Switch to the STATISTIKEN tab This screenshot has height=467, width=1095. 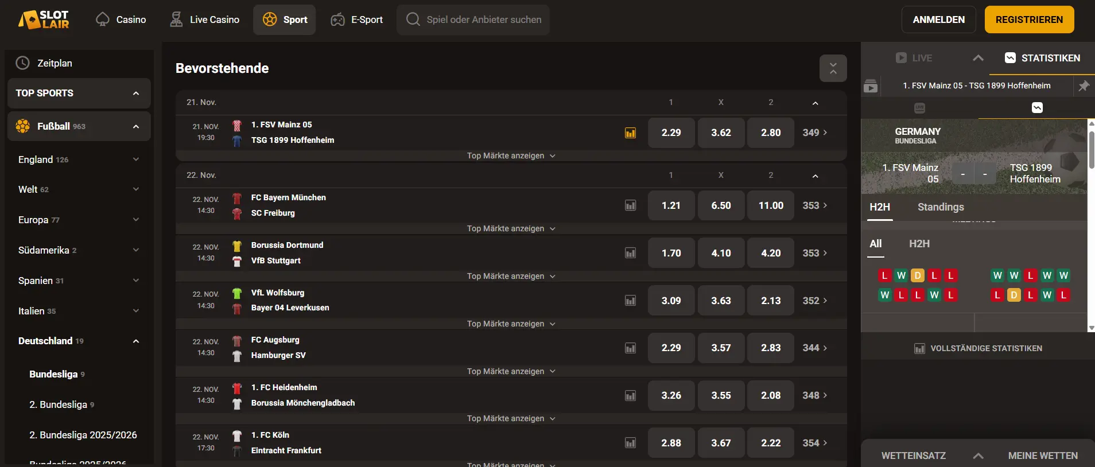pos(1042,58)
